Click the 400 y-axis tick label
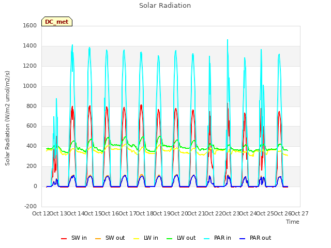The width and height of the screenshot is (331, 248). click(32, 146)
